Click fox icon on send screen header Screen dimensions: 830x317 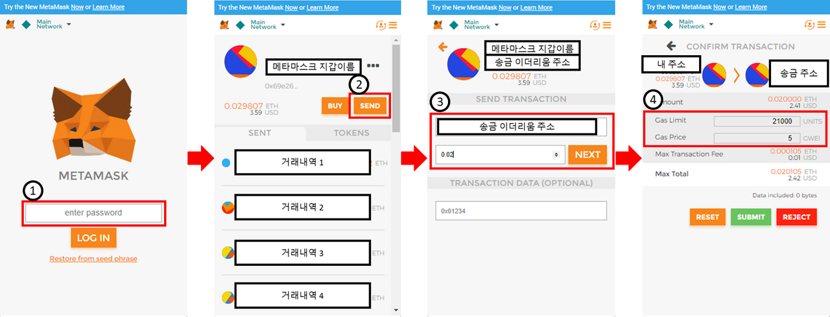[438, 25]
